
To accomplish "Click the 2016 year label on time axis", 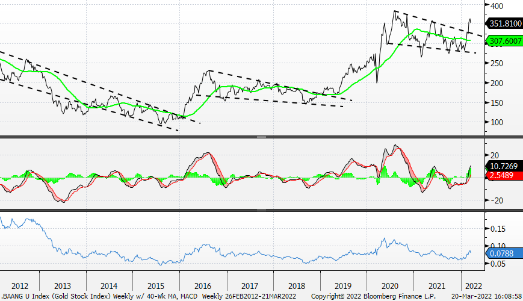I will click(x=203, y=286).
